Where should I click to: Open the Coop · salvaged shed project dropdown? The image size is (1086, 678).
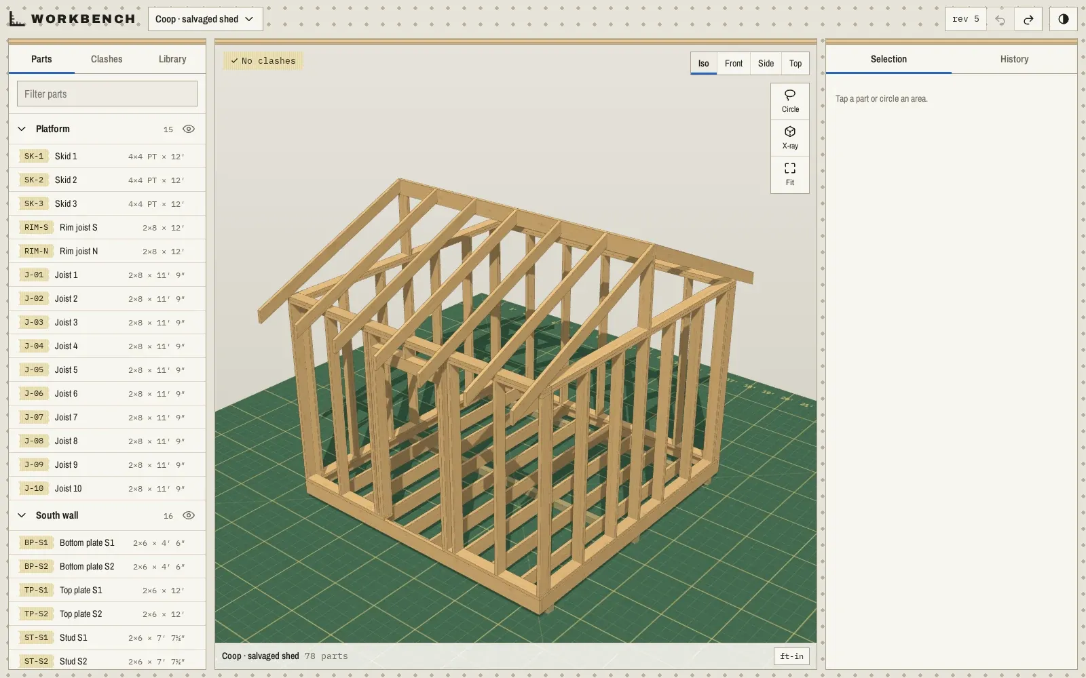pyautogui.click(x=205, y=19)
